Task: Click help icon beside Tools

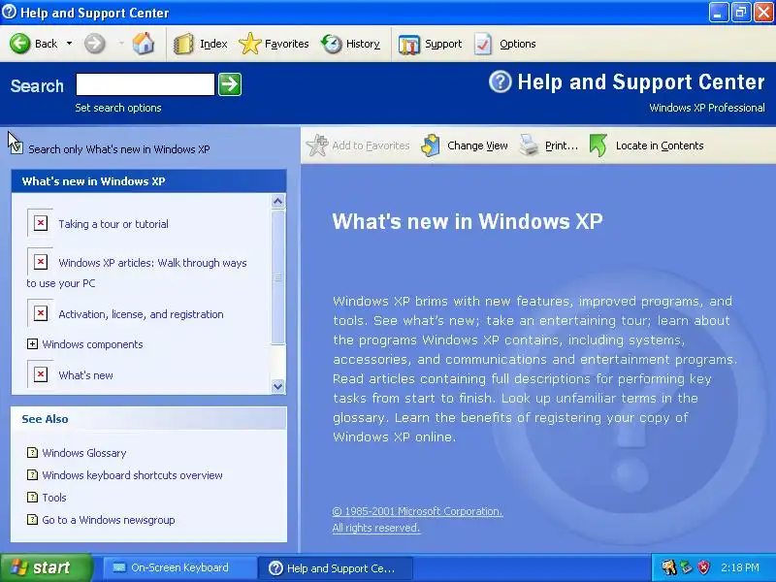Action: [32, 497]
